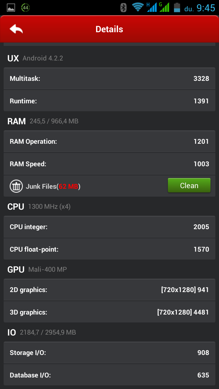
Task: Tap the Junk Files 62 MB label
Action: click(53, 186)
